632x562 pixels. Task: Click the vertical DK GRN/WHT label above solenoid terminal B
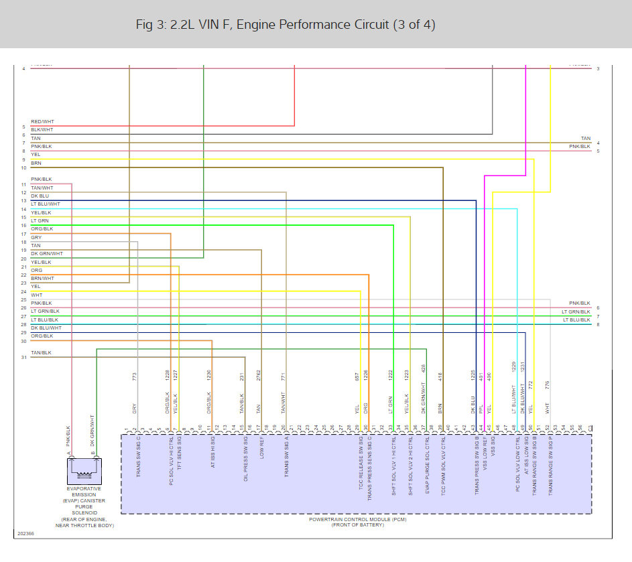pyautogui.click(x=92, y=430)
